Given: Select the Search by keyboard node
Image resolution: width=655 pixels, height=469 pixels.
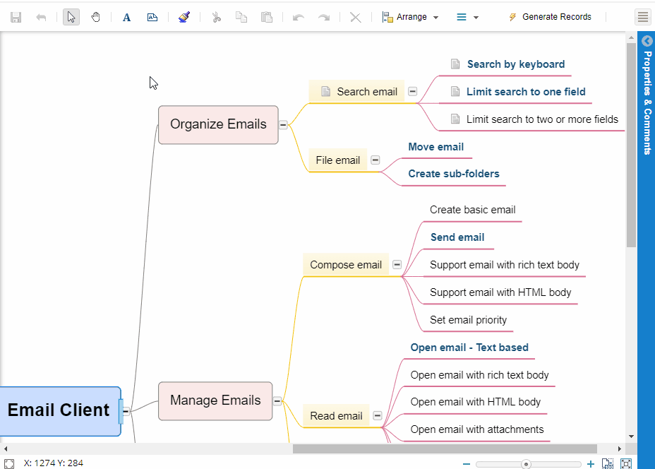Looking at the screenshot, I should (x=516, y=64).
